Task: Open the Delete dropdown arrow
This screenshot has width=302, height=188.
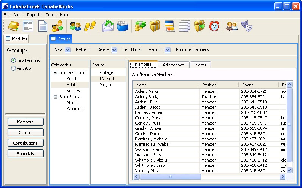Action: coord(114,50)
